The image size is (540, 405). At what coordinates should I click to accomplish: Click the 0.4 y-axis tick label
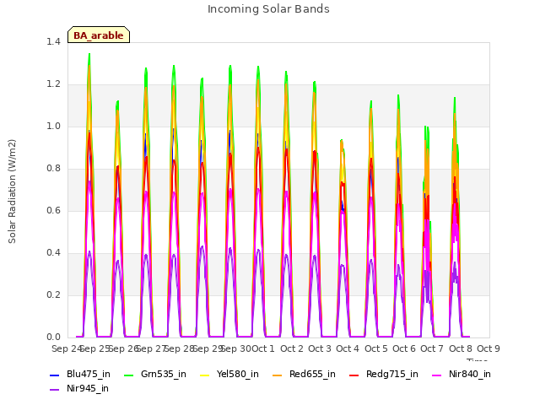point(53,253)
